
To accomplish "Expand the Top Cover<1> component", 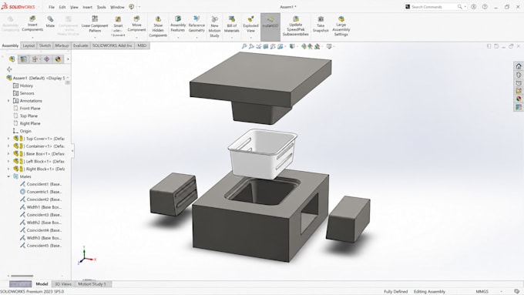I will click(8, 139).
